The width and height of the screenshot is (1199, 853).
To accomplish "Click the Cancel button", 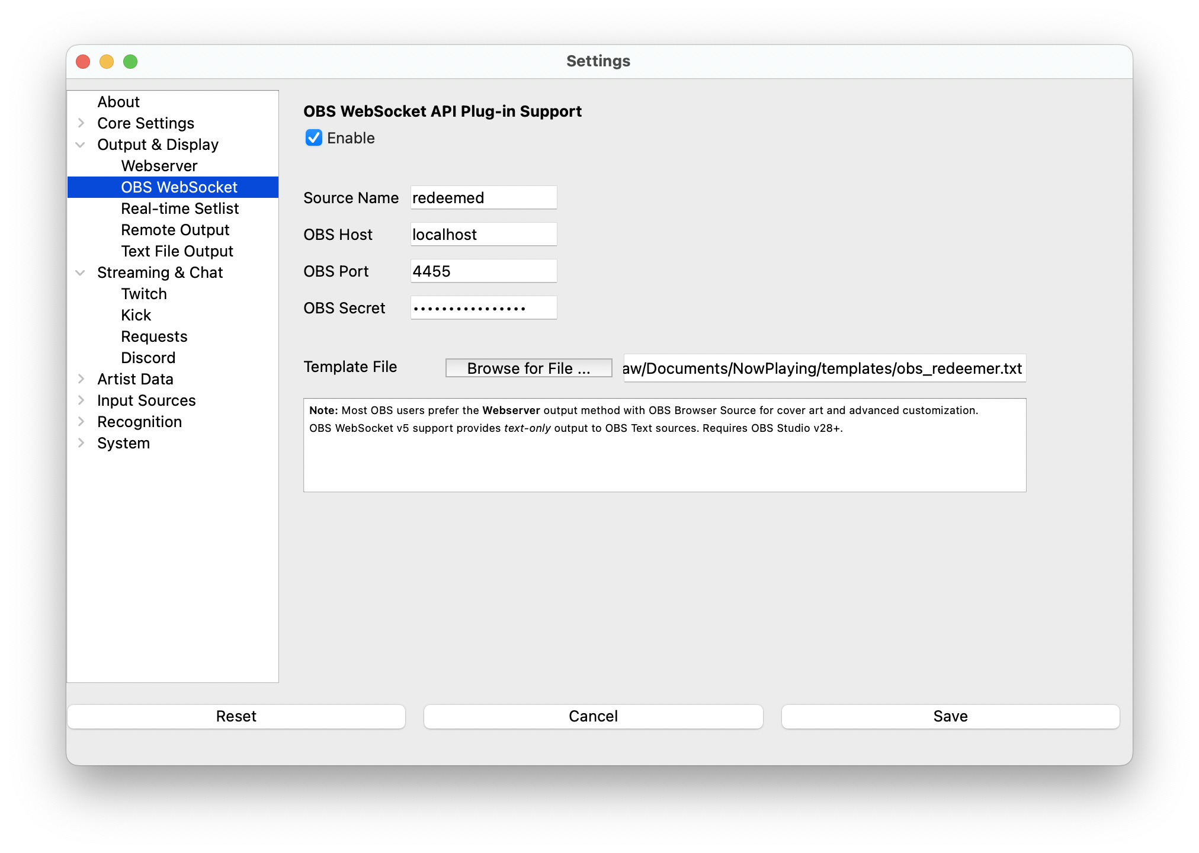I will click(x=593, y=716).
